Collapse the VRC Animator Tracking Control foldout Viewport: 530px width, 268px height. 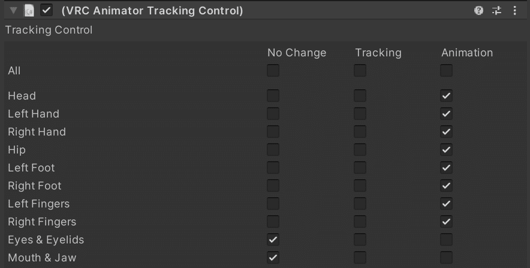(x=13, y=10)
